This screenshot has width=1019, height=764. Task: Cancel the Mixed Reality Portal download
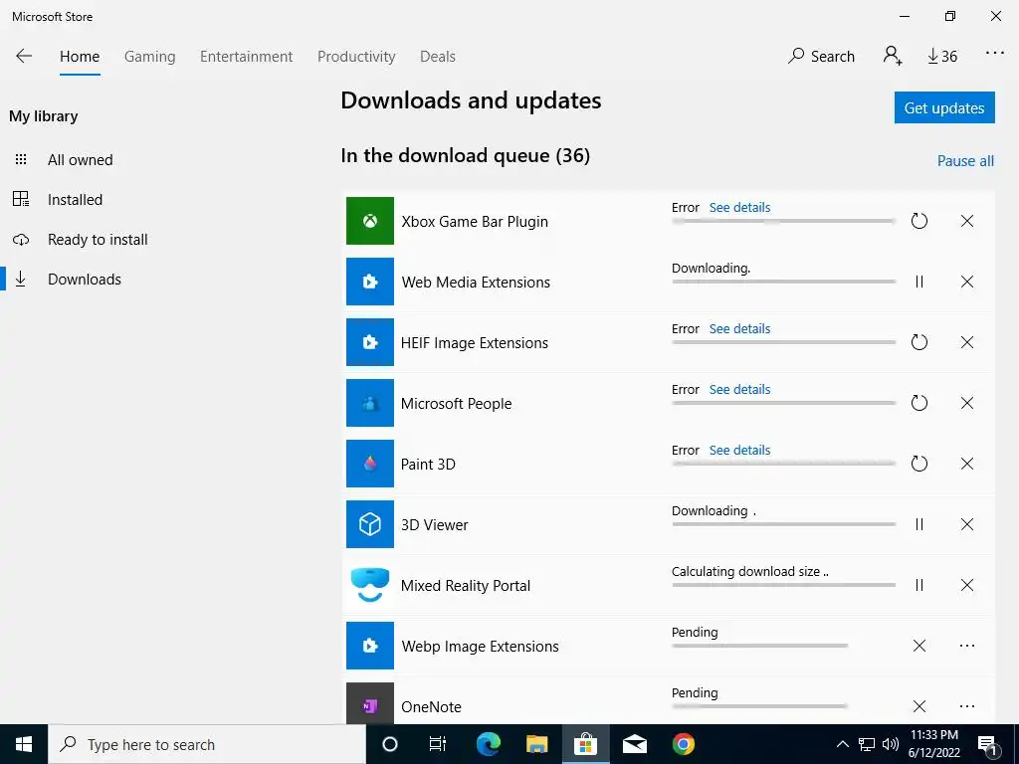click(967, 585)
